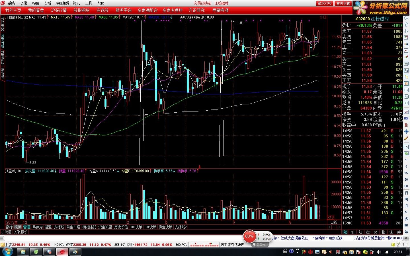The height and width of the screenshot is (256, 410).
Task: Switch to 5-minute period
Action: tap(406, 166)
